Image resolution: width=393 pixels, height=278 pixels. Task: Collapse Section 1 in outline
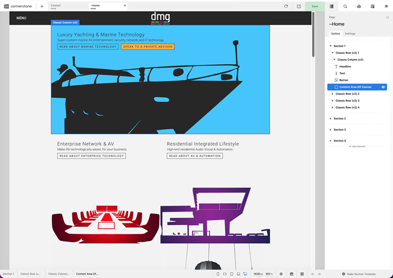tap(330, 46)
